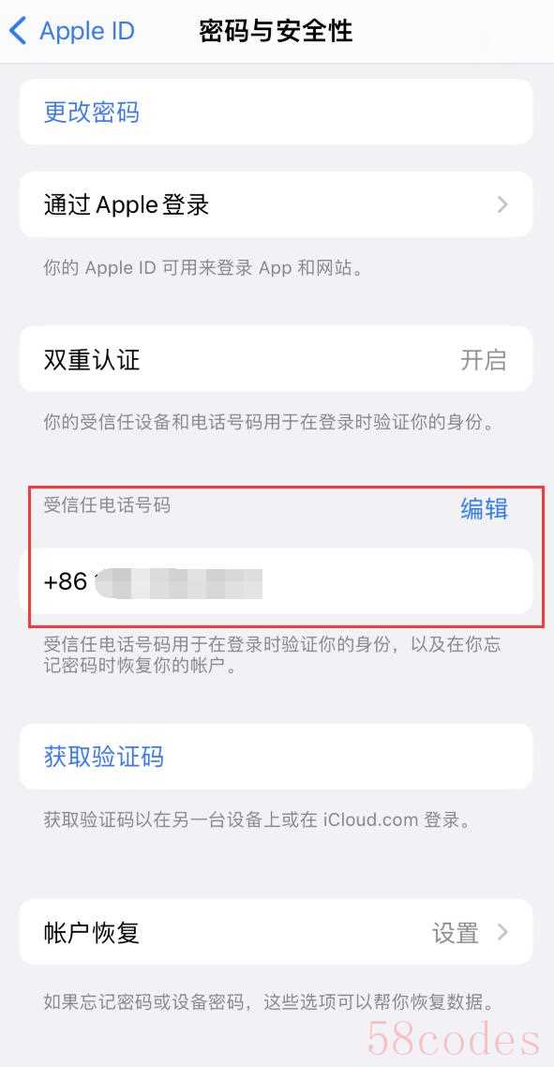The height and width of the screenshot is (1067, 554).
Task: Tap 编辑 next to 受信任电话号码
Action: coord(484,508)
